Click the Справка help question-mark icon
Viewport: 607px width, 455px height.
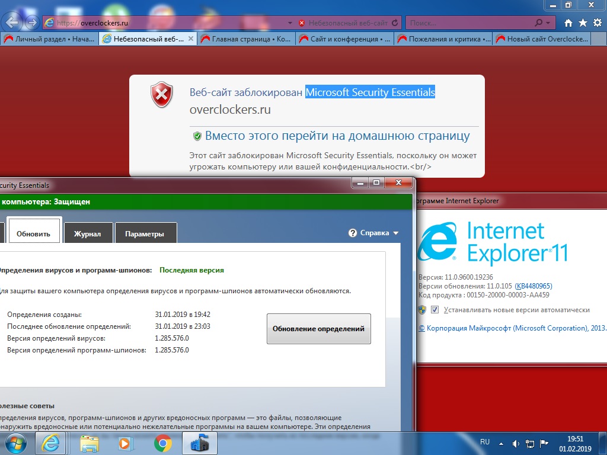tap(352, 233)
